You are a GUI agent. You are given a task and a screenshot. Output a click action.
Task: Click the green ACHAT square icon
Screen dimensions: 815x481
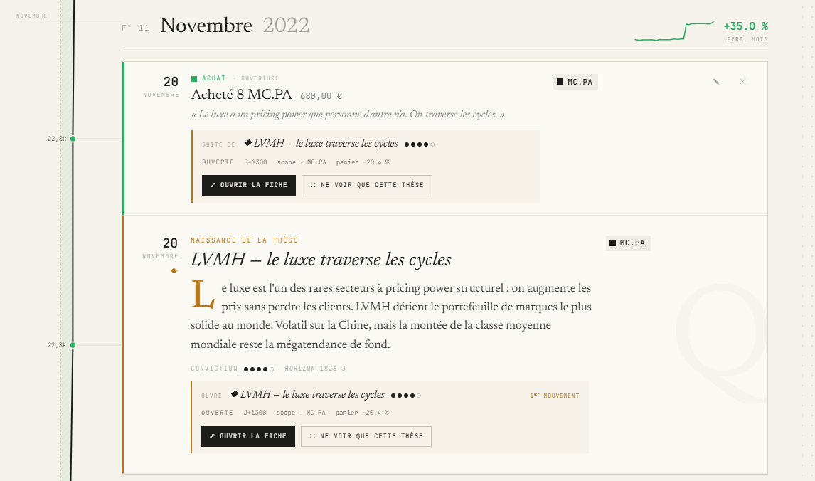pos(194,78)
